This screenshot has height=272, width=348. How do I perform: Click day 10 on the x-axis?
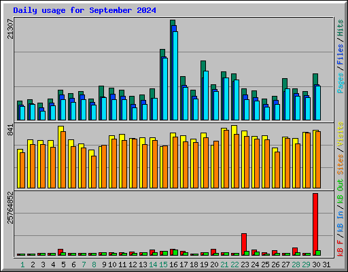pos(112,265)
